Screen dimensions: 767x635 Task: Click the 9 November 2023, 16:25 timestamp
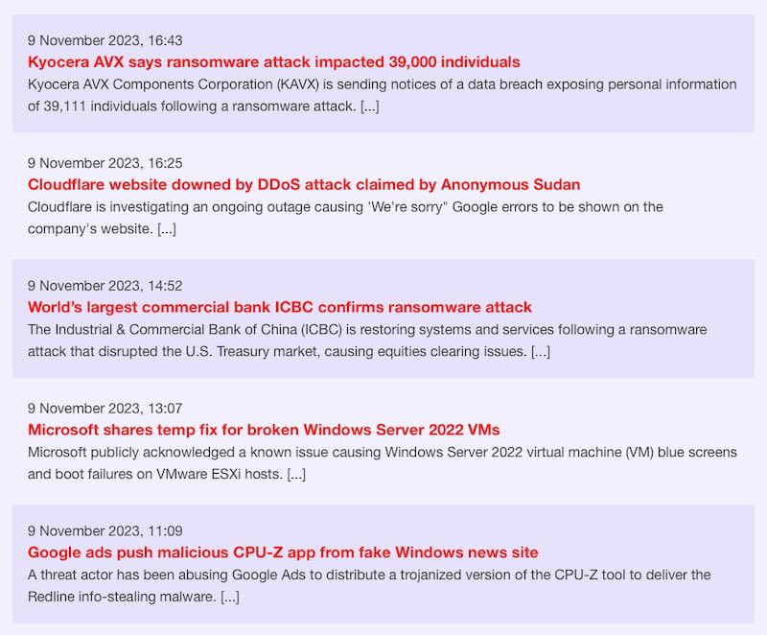(105, 163)
